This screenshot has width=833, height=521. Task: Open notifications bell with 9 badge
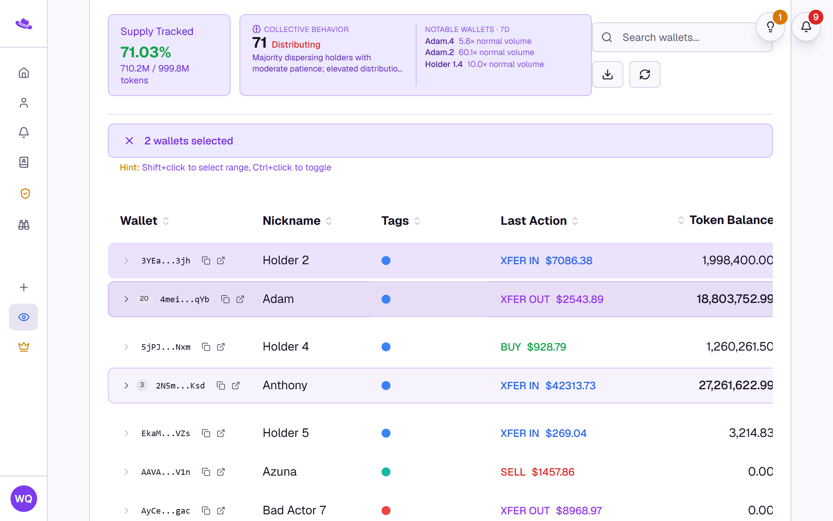click(x=806, y=27)
